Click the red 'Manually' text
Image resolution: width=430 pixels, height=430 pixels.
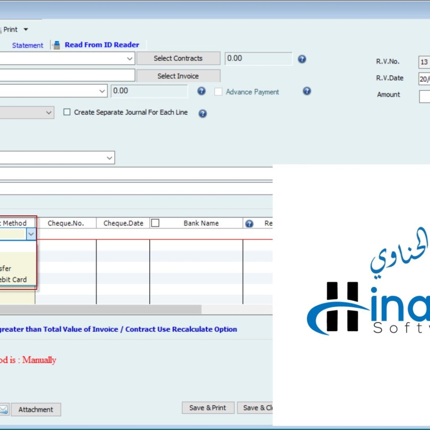click(39, 360)
